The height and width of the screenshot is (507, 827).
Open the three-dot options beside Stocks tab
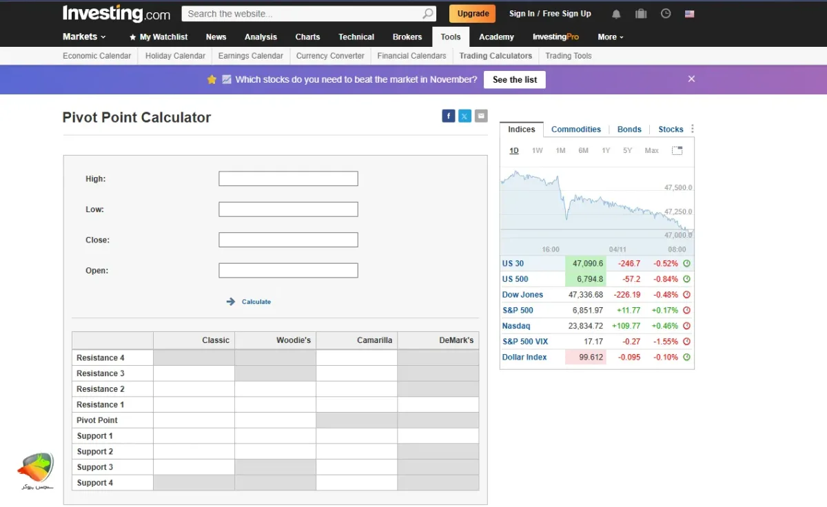(x=692, y=129)
